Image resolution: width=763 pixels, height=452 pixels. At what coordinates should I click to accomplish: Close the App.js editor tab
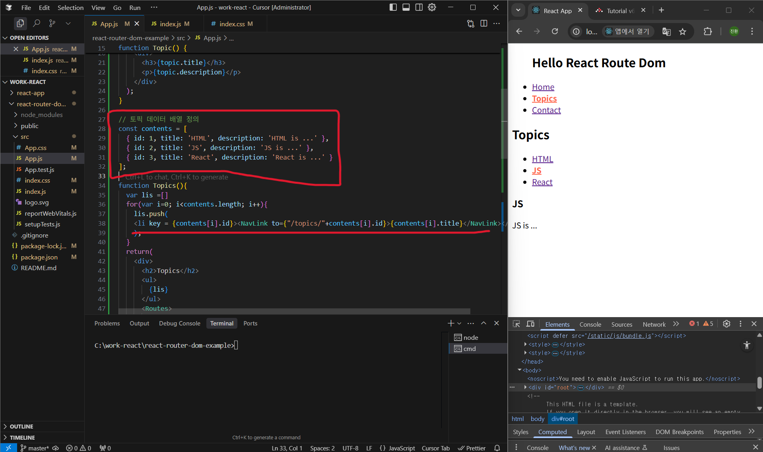tap(137, 24)
